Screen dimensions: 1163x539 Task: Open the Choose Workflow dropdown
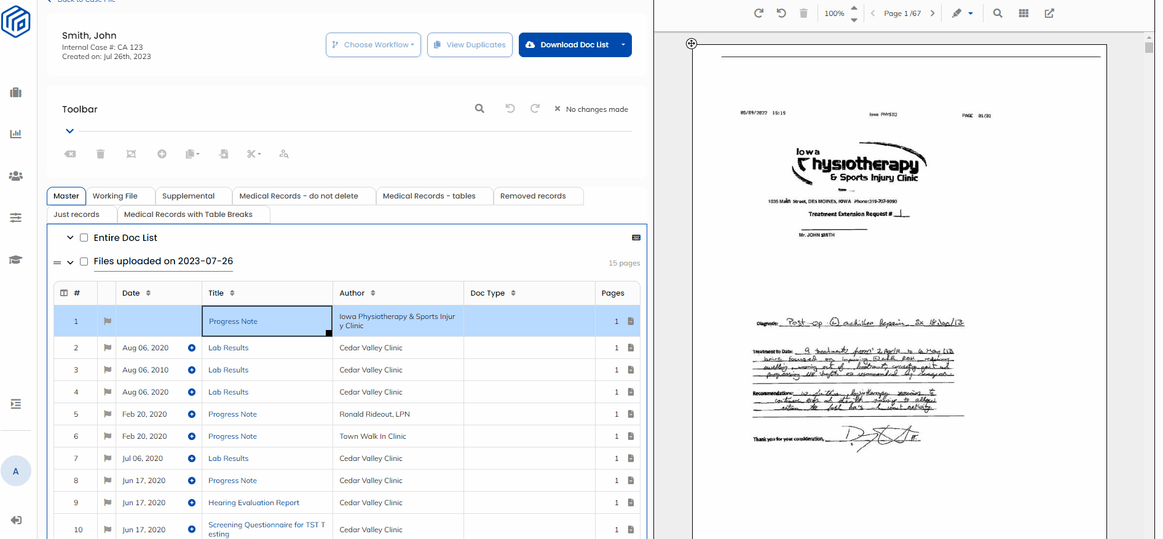click(x=373, y=45)
